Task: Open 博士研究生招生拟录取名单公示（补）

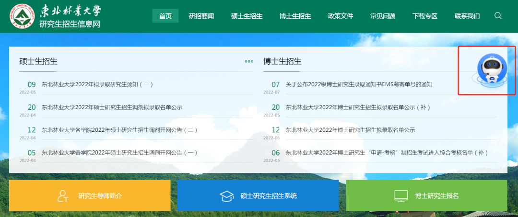Action: 358,107
